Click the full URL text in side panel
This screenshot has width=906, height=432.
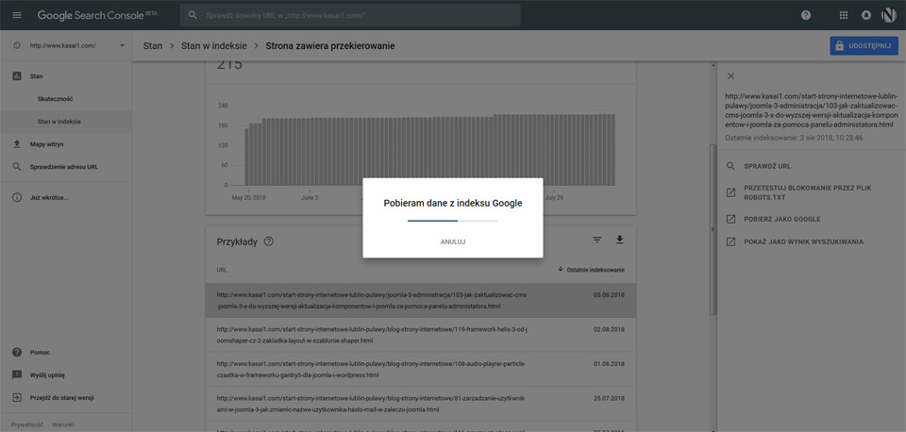tap(812, 110)
